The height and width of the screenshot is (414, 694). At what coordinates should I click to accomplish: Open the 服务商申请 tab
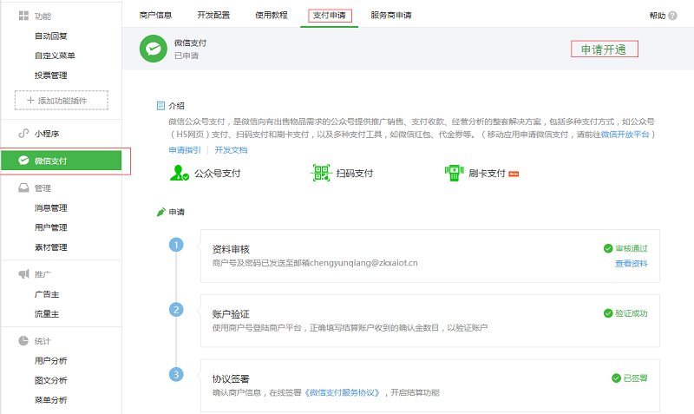point(391,15)
